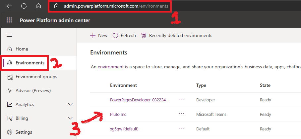Viewport: 301px width, 139px height.
Task: Click the 'Microsoft Teams' type cell
Action: pyautogui.click(x=211, y=114)
